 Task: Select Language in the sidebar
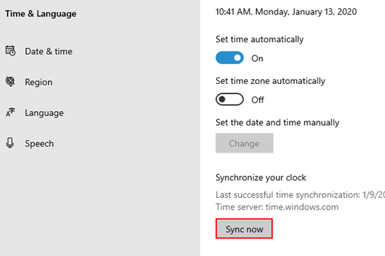[x=44, y=113]
